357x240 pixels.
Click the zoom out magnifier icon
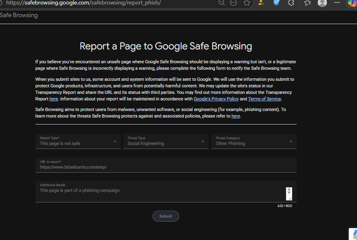click(222, 3)
